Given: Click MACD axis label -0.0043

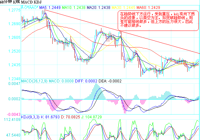Looking at the screenshot, I should (13, 115).
